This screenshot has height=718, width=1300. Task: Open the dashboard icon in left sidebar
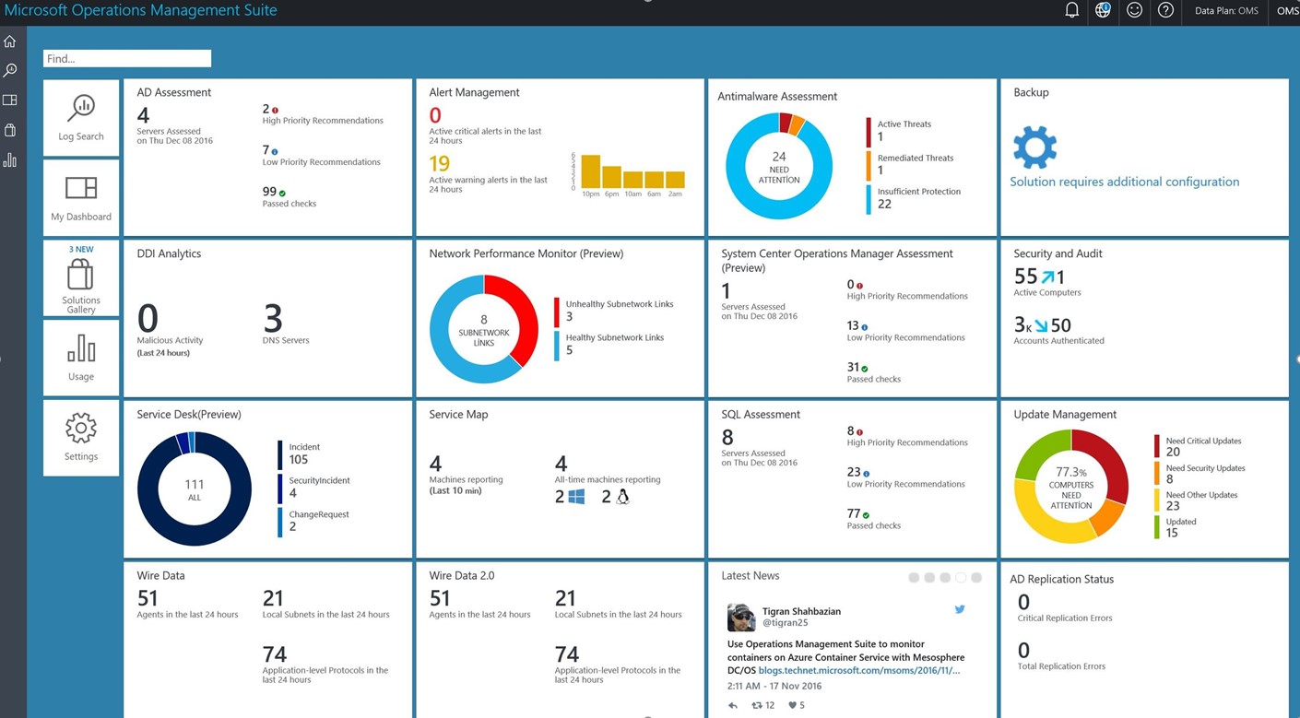click(10, 100)
